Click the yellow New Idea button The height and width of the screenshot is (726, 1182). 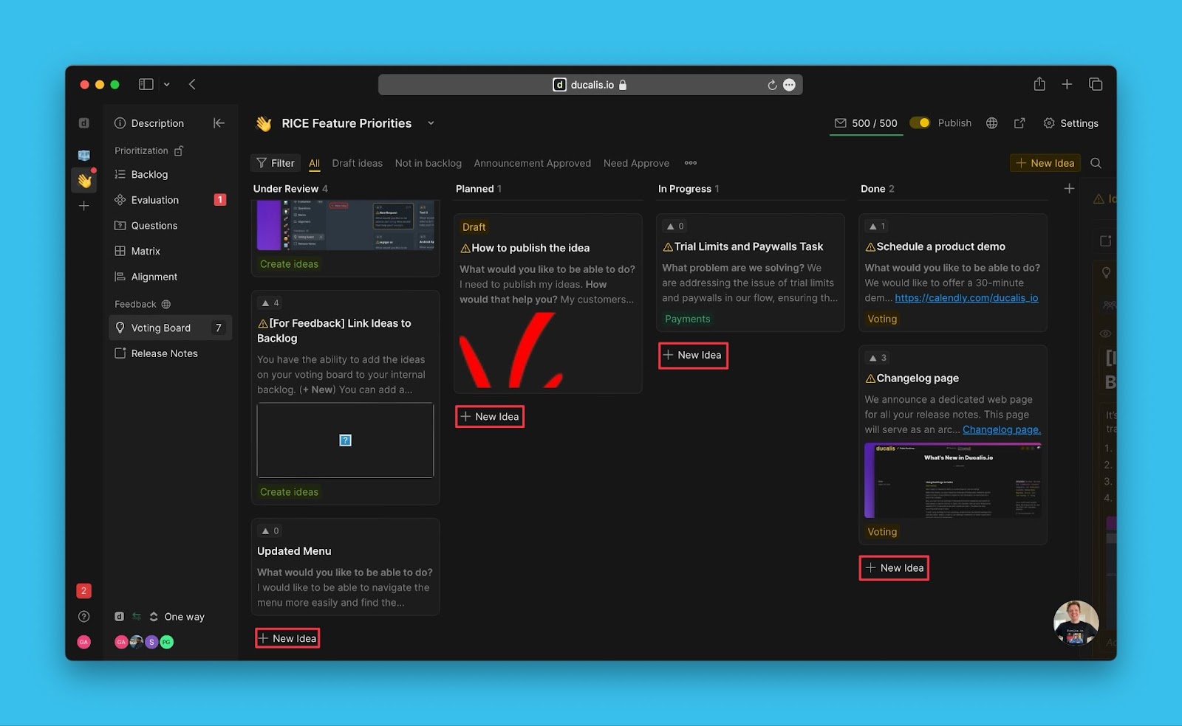point(1045,162)
